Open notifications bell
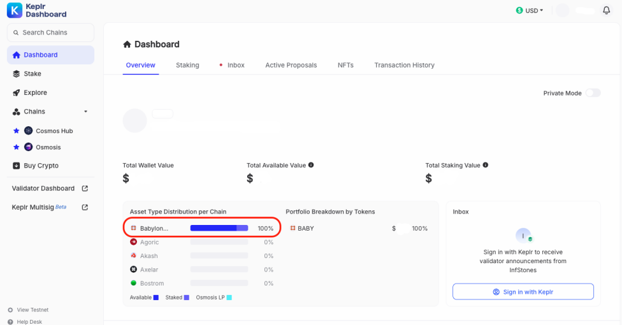622x325 pixels. [606, 10]
